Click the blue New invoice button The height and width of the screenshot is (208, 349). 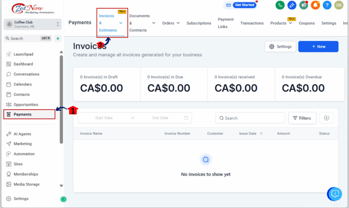(318, 46)
